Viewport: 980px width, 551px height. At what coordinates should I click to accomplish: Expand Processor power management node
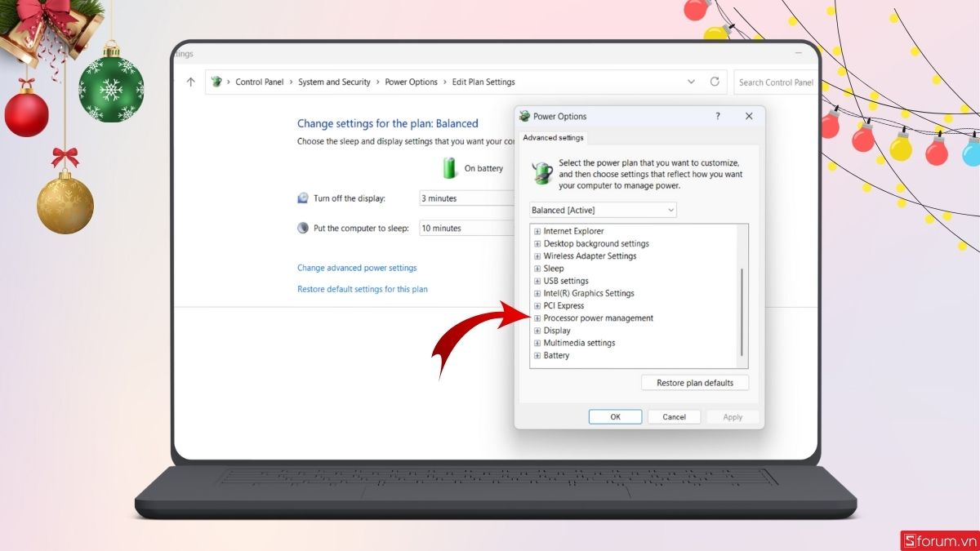click(x=537, y=318)
